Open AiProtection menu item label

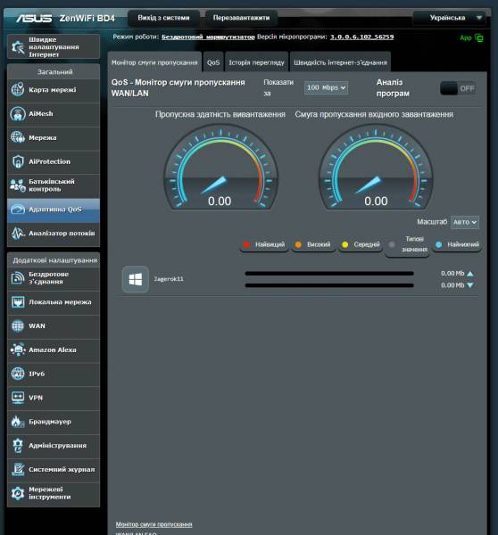(49, 161)
